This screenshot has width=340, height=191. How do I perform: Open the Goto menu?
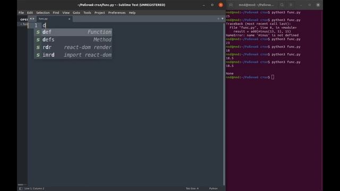pos(76,13)
